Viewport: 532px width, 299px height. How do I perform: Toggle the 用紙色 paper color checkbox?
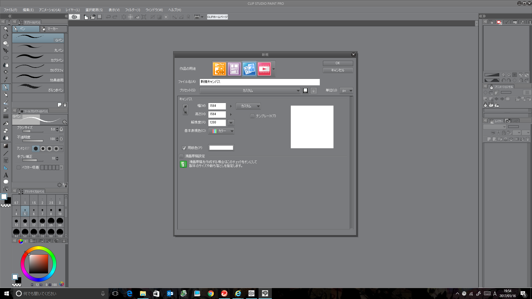184,148
